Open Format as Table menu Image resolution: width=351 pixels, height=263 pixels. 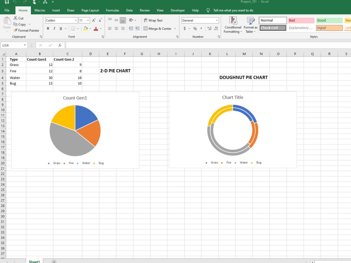tap(251, 25)
